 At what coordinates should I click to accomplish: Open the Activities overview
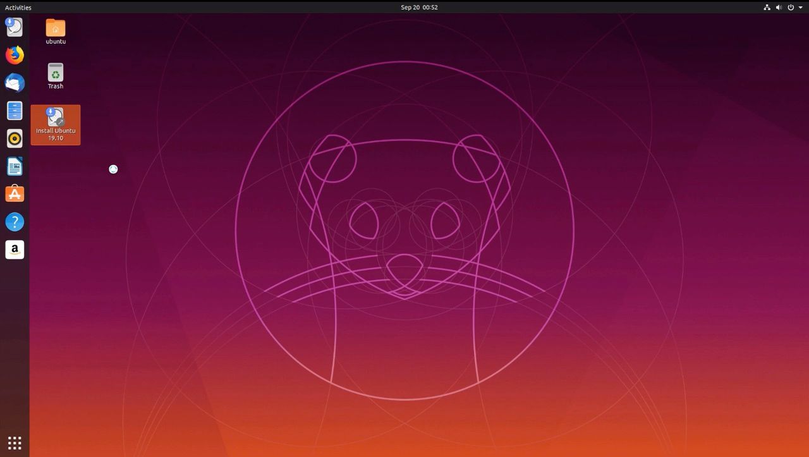(17, 7)
